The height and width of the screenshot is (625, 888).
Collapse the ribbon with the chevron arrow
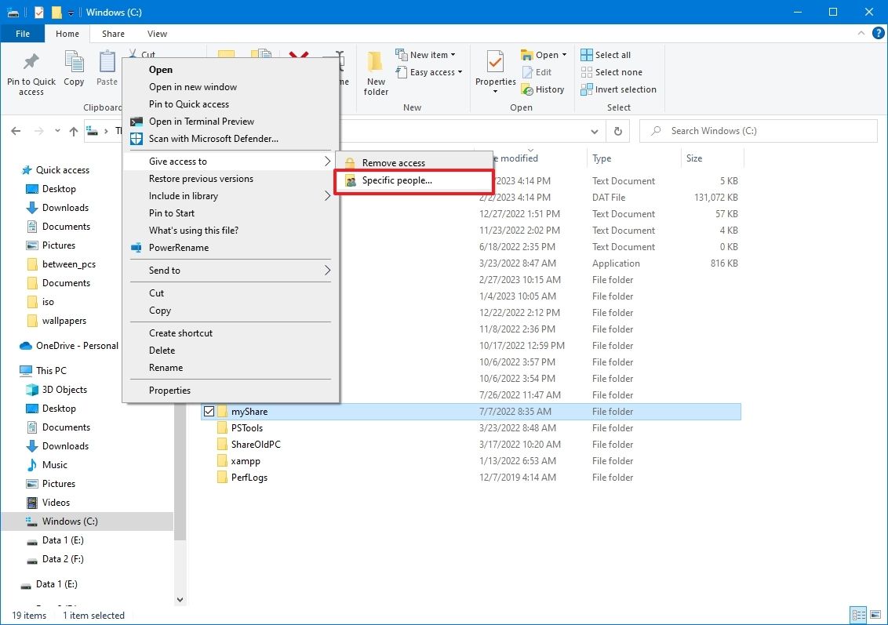click(x=861, y=33)
